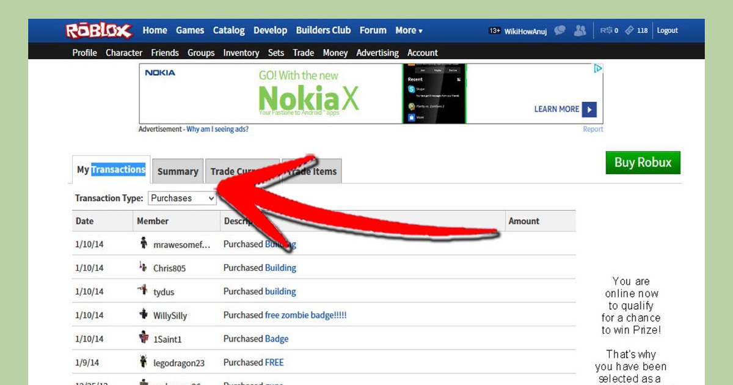Viewport: 733px width, 385px height.
Task: Click tydus avatar icon
Action: coord(144,291)
